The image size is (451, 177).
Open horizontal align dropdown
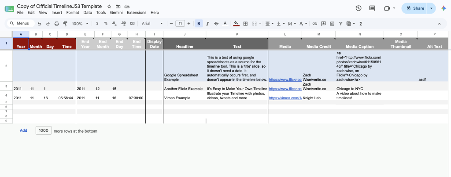pos(270,24)
